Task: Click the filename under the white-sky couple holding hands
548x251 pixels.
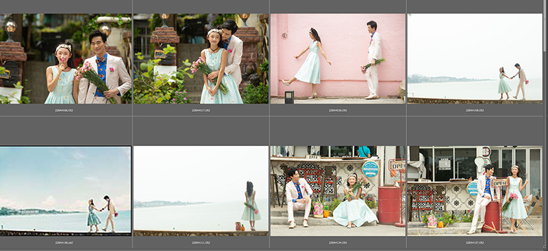Action: (475, 110)
